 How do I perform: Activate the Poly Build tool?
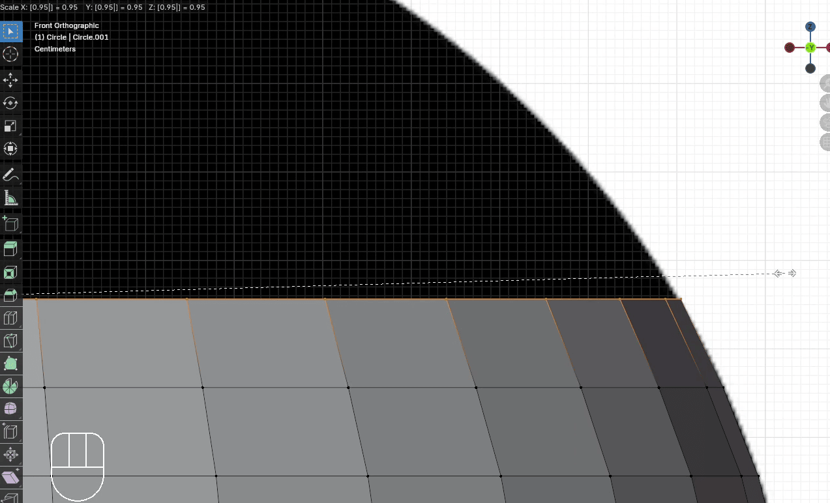[10, 364]
